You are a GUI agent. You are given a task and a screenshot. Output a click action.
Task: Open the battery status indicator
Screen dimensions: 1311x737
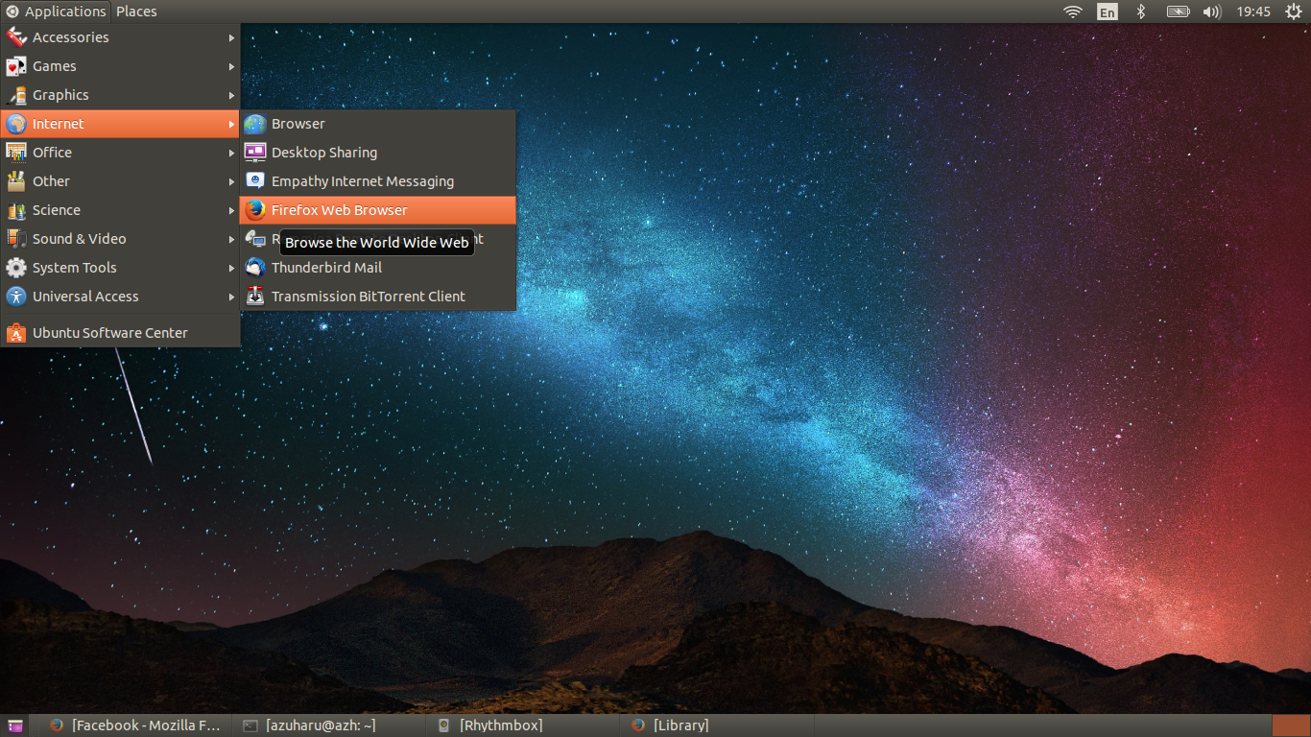(x=1178, y=12)
